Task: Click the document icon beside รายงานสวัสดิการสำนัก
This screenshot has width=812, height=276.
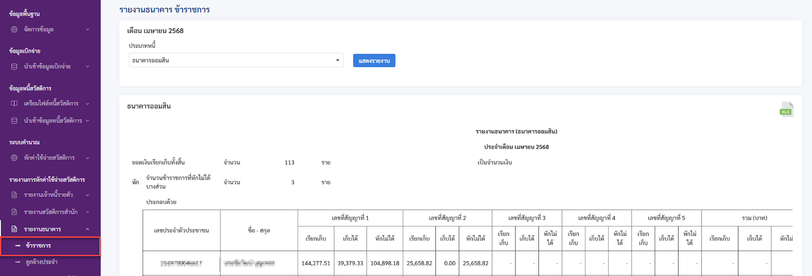Action: (x=14, y=212)
